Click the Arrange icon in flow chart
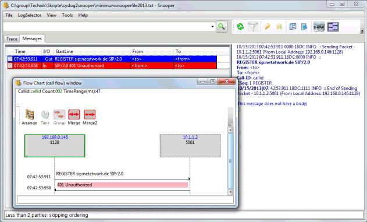The image size is (367, 222). coord(29,117)
